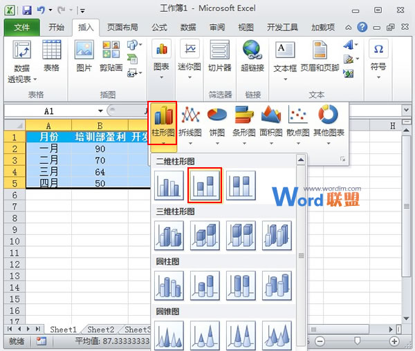Image resolution: width=415 pixels, height=351 pixels.
Task: Insert a 散点图 scatter chart
Action: coord(298,122)
